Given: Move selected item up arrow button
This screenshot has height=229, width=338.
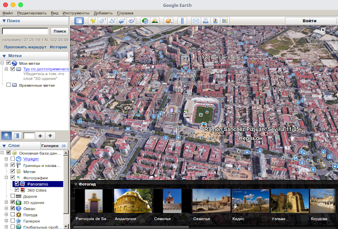Looking at the screenshot, I should pyautogui.click(x=40, y=136).
